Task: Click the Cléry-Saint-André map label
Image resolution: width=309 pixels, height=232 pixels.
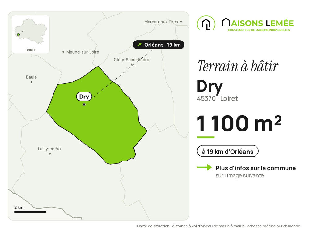Action: (x=131, y=60)
